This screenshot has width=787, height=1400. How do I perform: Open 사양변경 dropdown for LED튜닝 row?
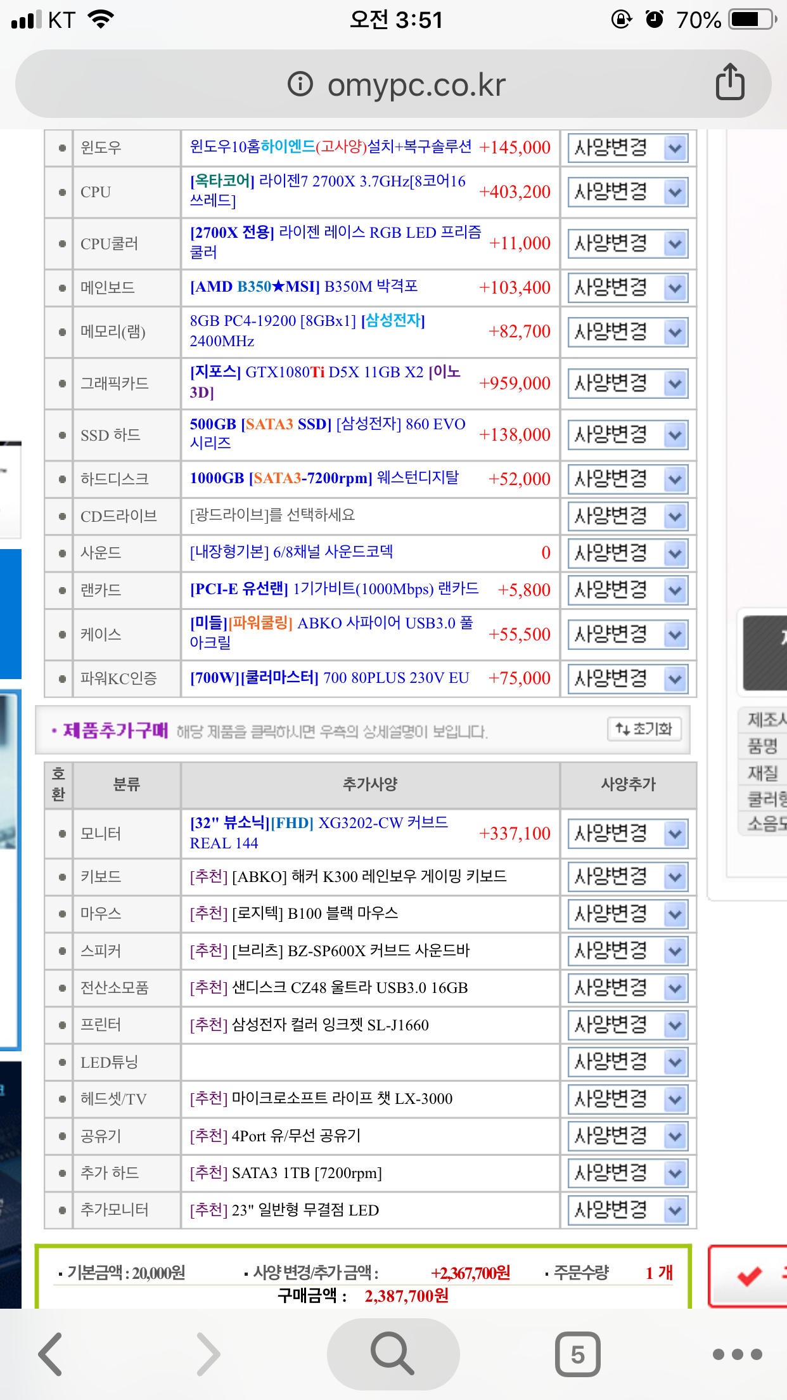tap(628, 1062)
